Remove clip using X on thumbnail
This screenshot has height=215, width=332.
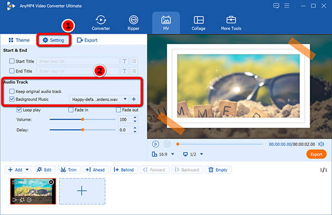[51, 182]
